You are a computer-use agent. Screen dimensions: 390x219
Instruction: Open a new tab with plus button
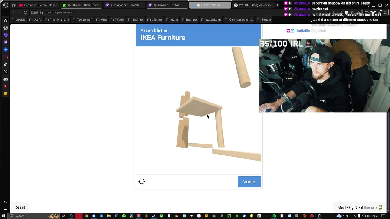point(277,5)
